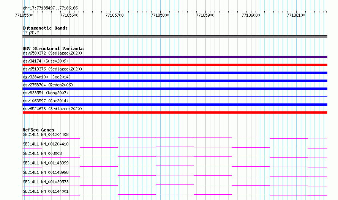338x200 pixels.
Task: Open the DGV Structural Variants track title
Action: click(x=53, y=48)
